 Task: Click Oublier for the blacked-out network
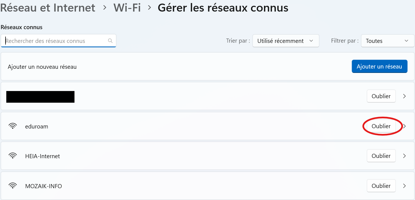click(x=381, y=96)
